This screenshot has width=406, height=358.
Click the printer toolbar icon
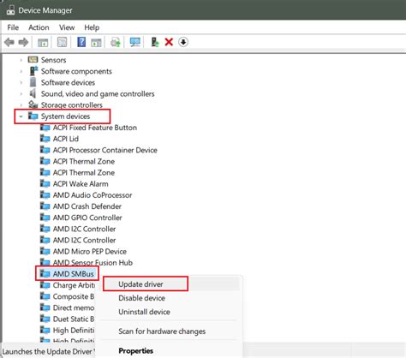116,42
